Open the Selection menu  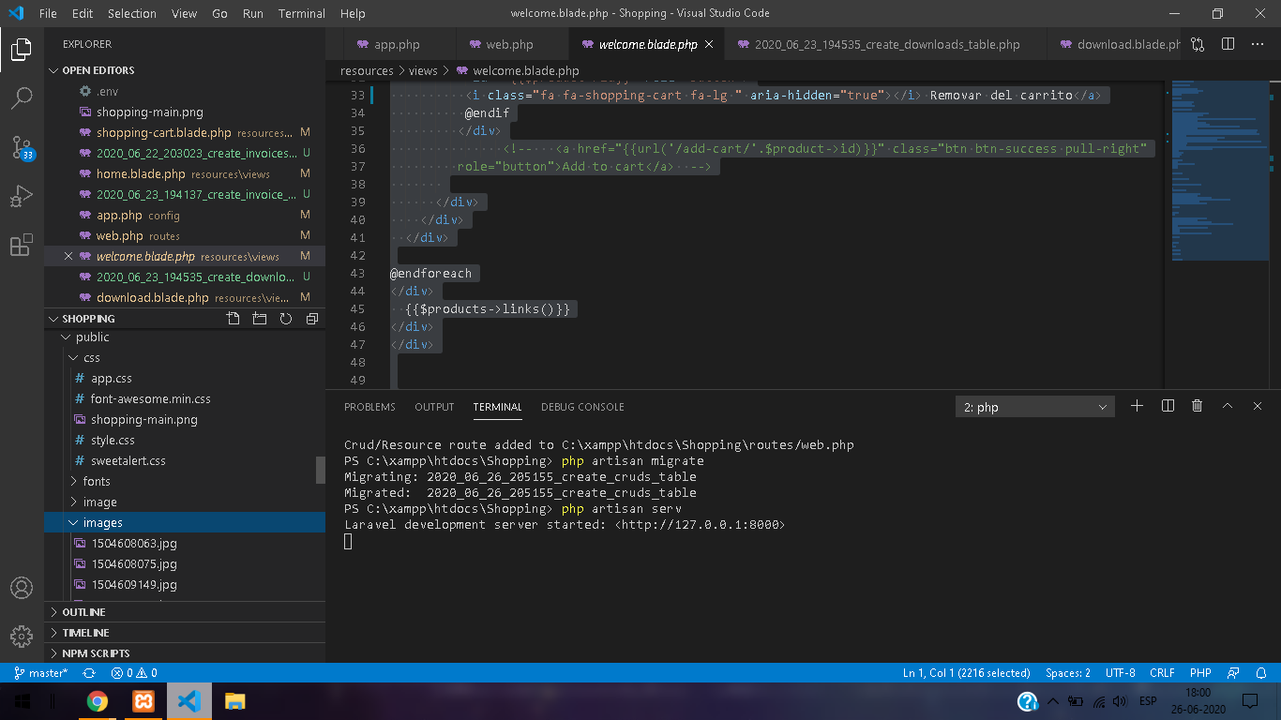pyautogui.click(x=132, y=13)
